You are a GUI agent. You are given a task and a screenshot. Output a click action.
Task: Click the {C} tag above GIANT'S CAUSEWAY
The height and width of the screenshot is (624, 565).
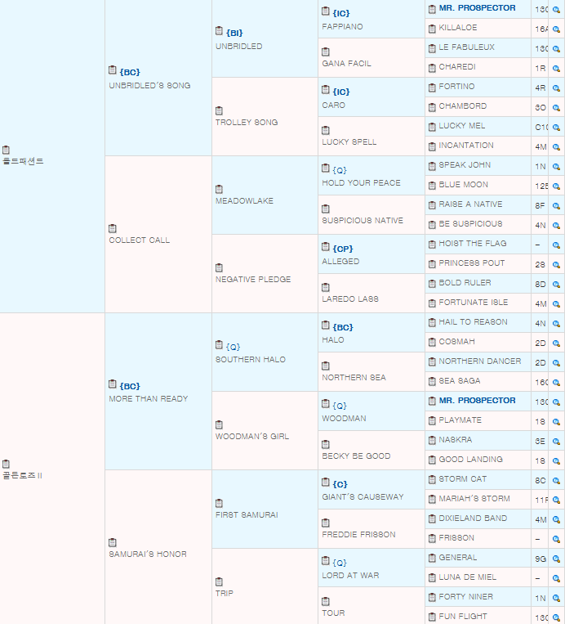click(340, 484)
